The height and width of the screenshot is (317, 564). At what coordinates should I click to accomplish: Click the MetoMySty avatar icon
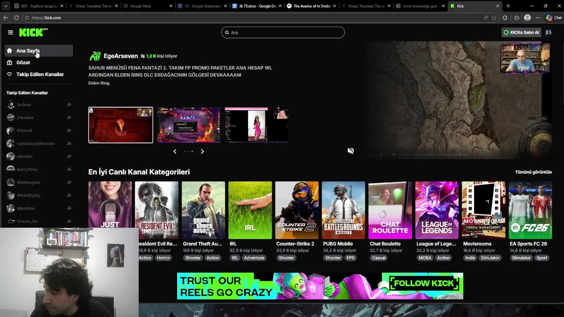click(x=10, y=195)
